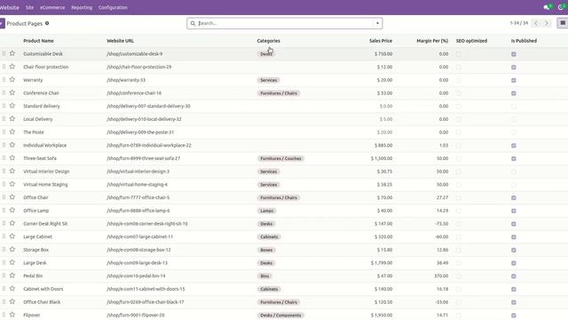
Task: Select the Flipover product row name
Action: click(32, 315)
